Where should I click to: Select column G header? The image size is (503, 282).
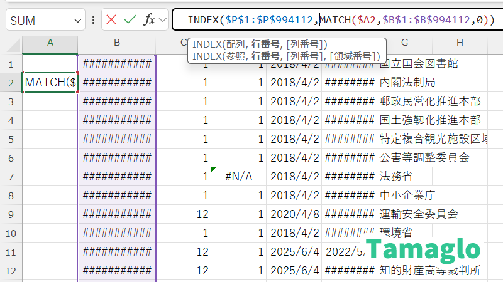click(404, 43)
